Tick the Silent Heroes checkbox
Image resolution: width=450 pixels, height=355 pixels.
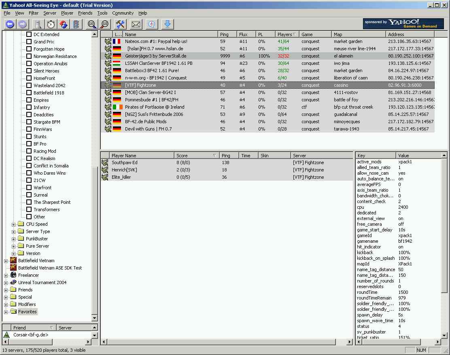(x=29, y=71)
